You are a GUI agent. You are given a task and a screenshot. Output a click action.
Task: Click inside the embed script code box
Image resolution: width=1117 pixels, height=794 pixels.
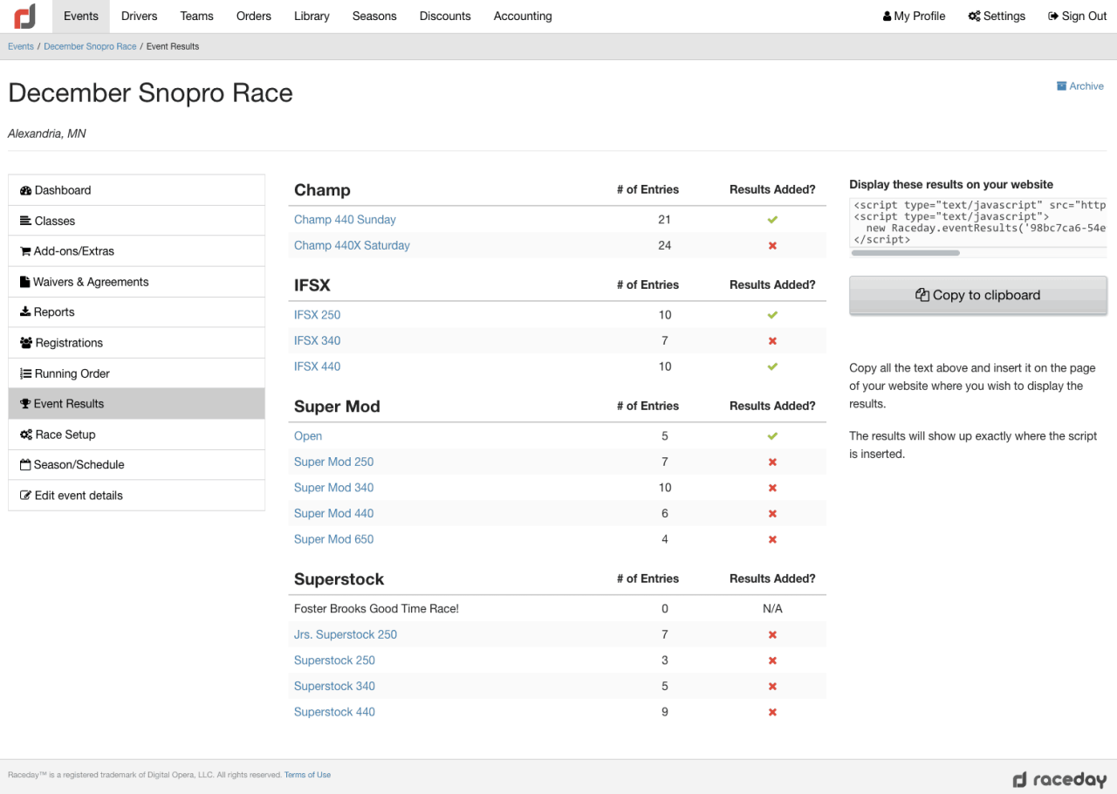(977, 222)
